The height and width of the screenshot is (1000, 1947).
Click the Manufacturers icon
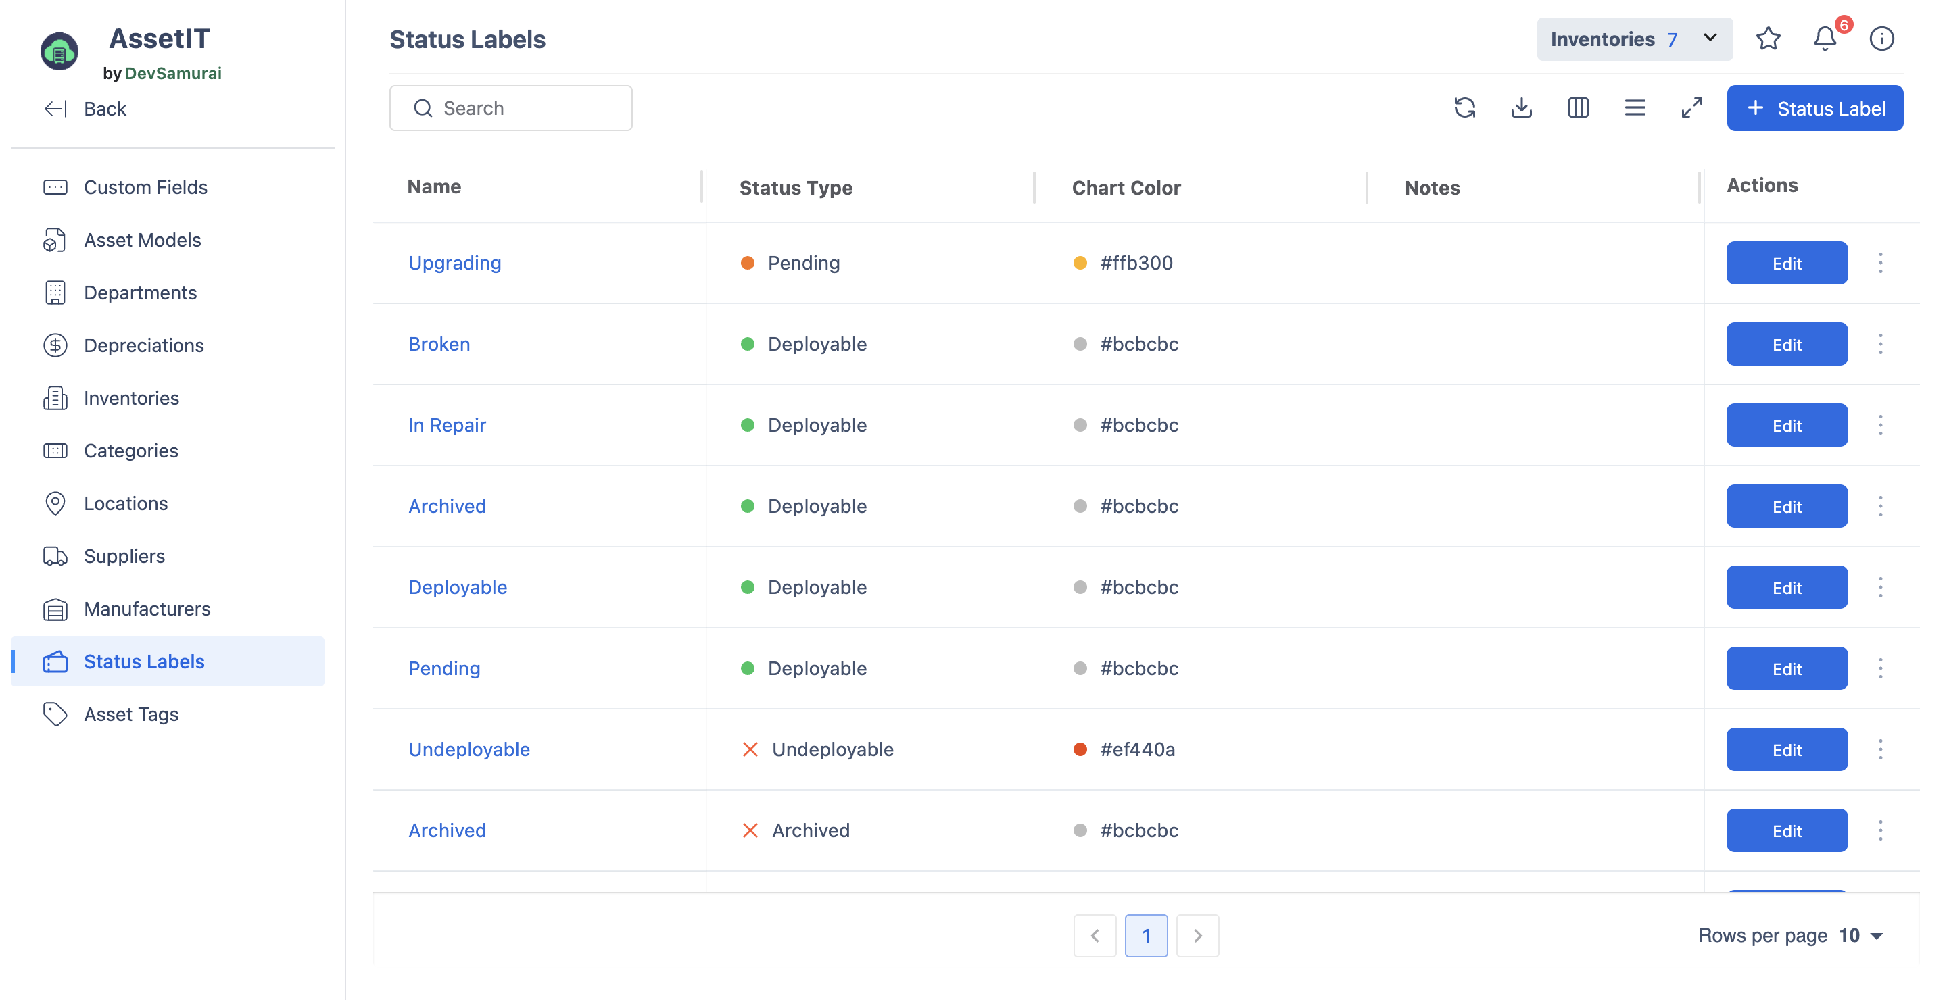click(55, 609)
